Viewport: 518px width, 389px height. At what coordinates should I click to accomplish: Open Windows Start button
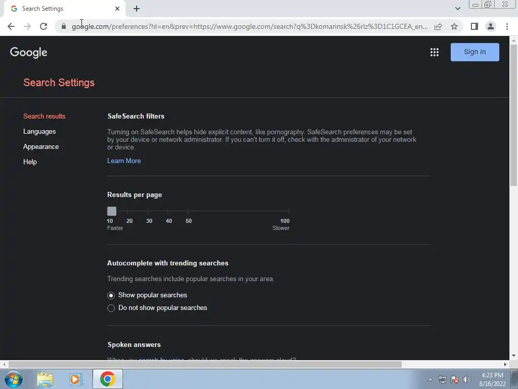[x=14, y=379]
